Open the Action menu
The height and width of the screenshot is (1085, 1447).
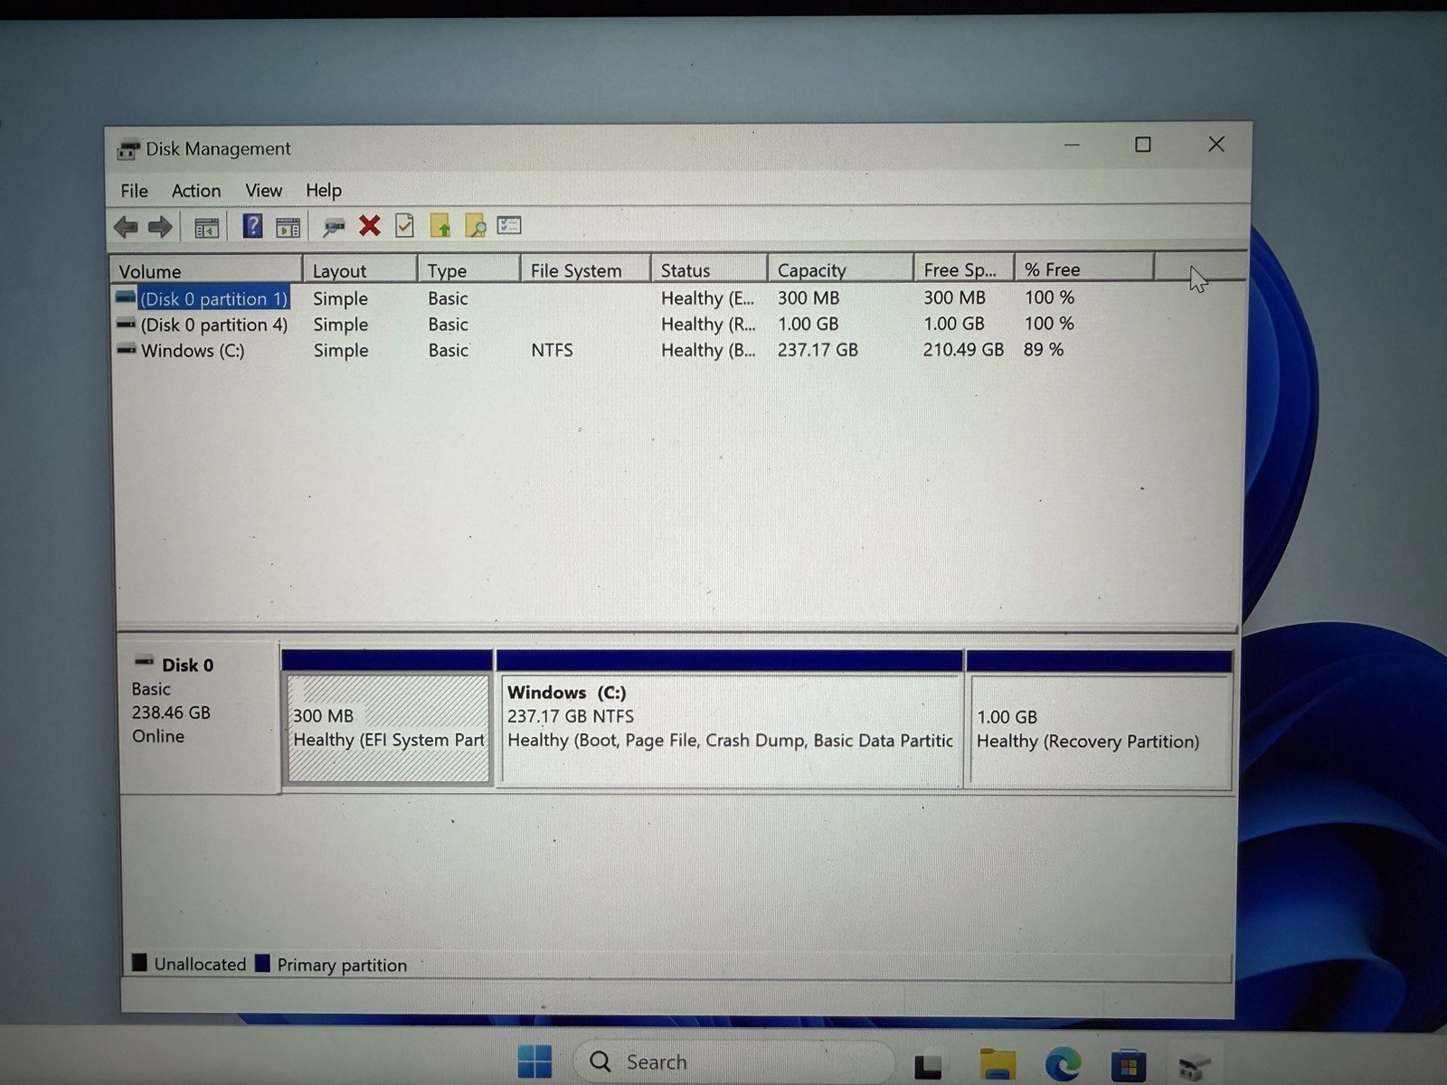[x=196, y=191]
